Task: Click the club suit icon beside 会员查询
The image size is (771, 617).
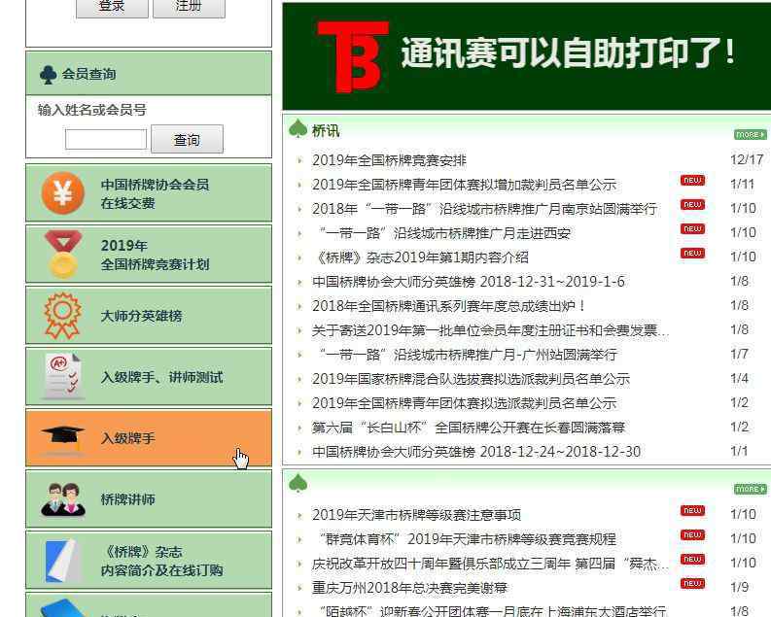Action: (x=49, y=74)
